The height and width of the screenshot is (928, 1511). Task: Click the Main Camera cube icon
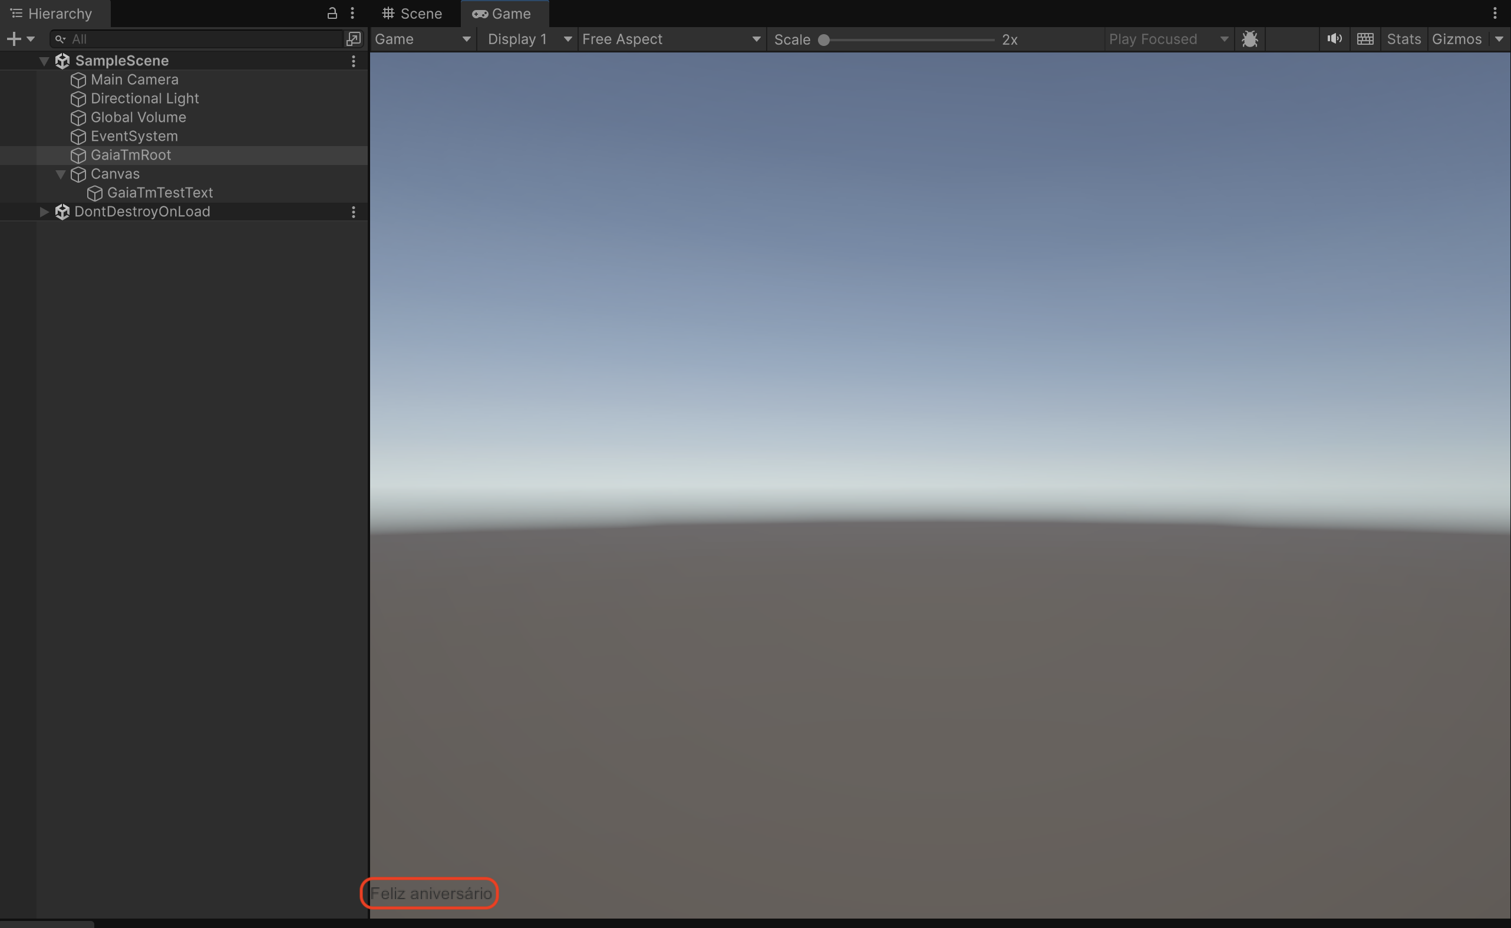pyautogui.click(x=78, y=80)
